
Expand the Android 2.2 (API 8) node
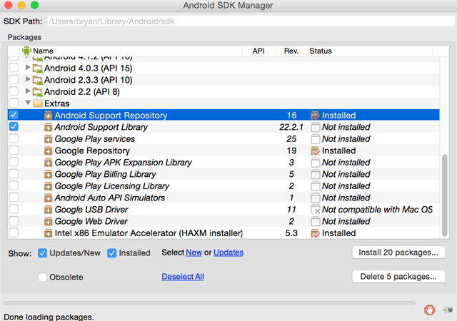pyautogui.click(x=28, y=92)
